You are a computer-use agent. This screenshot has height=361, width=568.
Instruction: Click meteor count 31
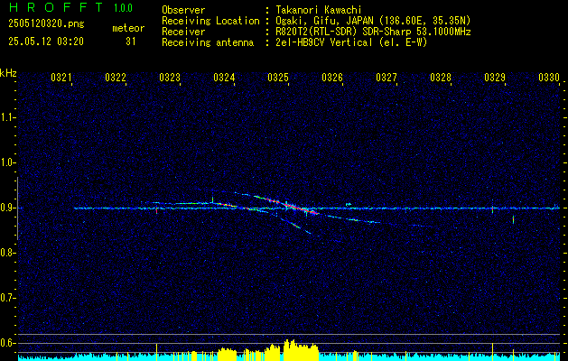[x=131, y=42]
